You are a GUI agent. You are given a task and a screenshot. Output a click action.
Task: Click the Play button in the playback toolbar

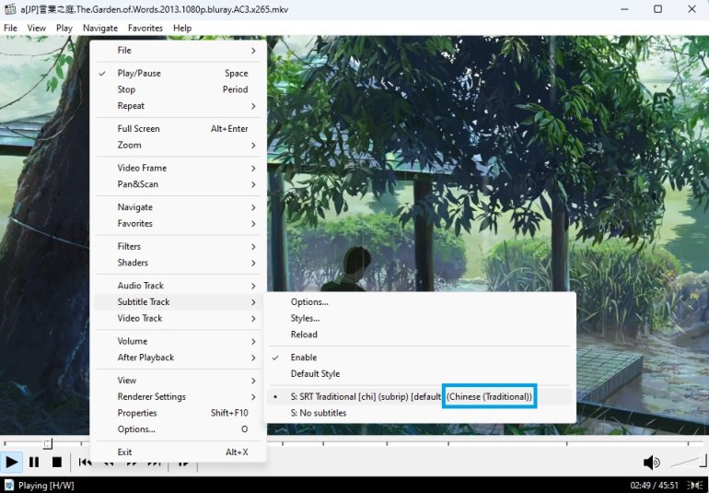tap(11, 463)
